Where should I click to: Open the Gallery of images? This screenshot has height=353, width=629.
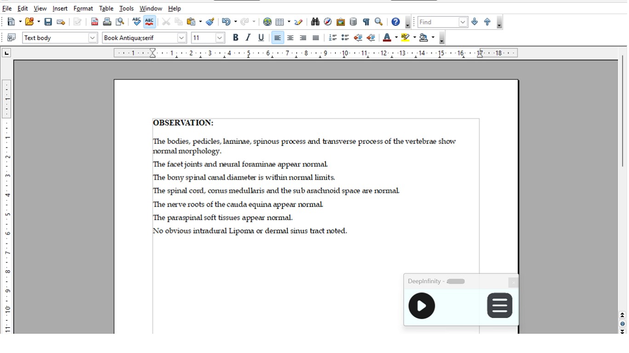click(340, 21)
